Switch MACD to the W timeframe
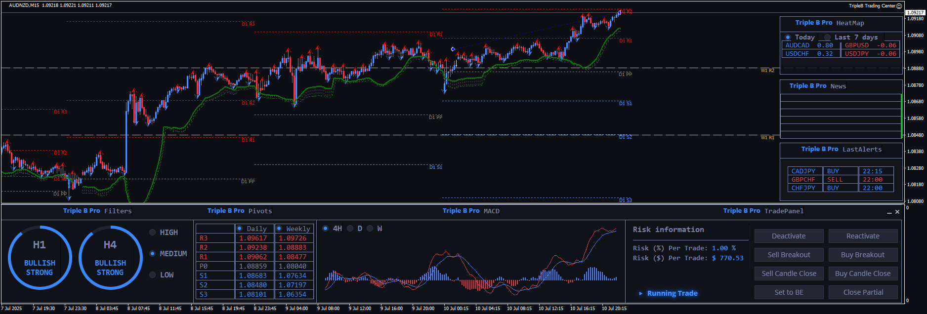 [370, 229]
